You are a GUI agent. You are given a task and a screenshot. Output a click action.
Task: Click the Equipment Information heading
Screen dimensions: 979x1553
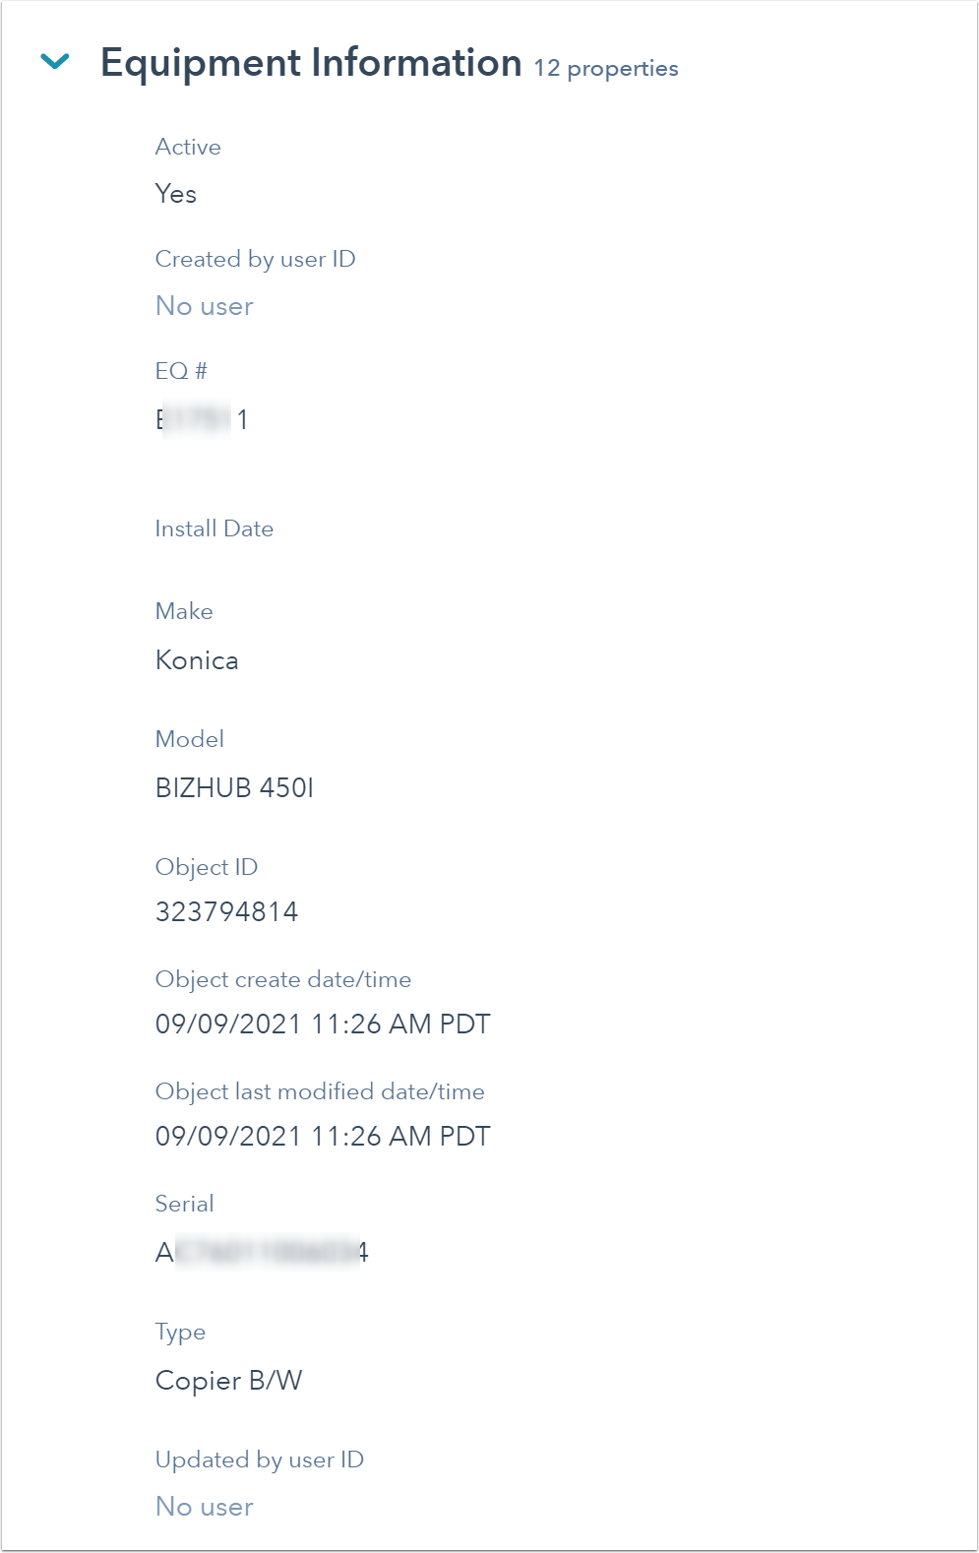311,63
